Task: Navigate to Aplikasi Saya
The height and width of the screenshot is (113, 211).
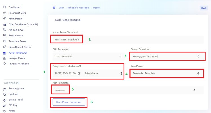Action: point(16,30)
